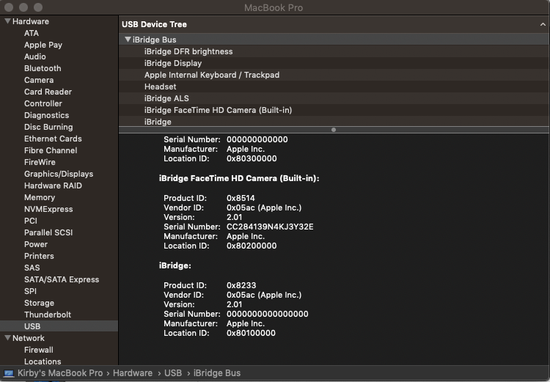Collapse the Network section triangle
This screenshot has height=382, width=550.
[7, 338]
